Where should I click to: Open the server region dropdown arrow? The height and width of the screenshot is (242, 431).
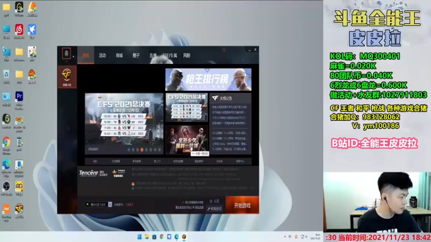(110, 204)
